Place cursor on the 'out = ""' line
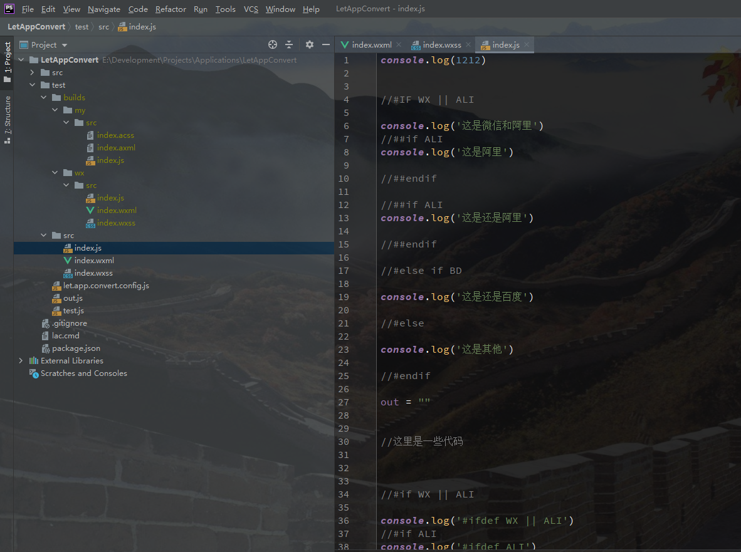 click(405, 402)
